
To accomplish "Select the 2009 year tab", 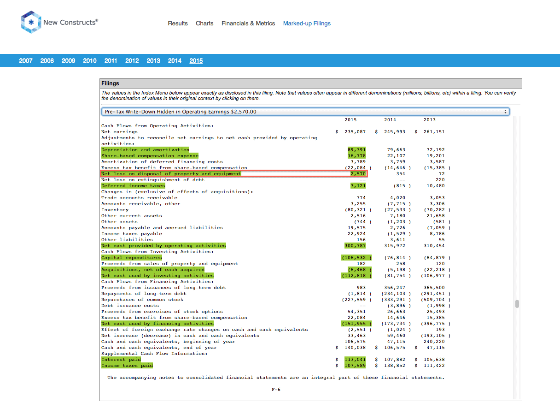I will (x=68, y=61).
